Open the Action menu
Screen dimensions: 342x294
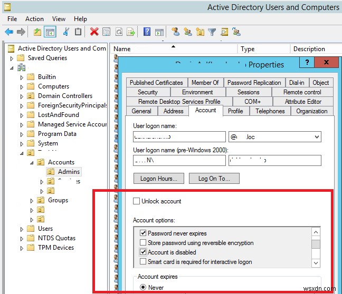point(34,19)
